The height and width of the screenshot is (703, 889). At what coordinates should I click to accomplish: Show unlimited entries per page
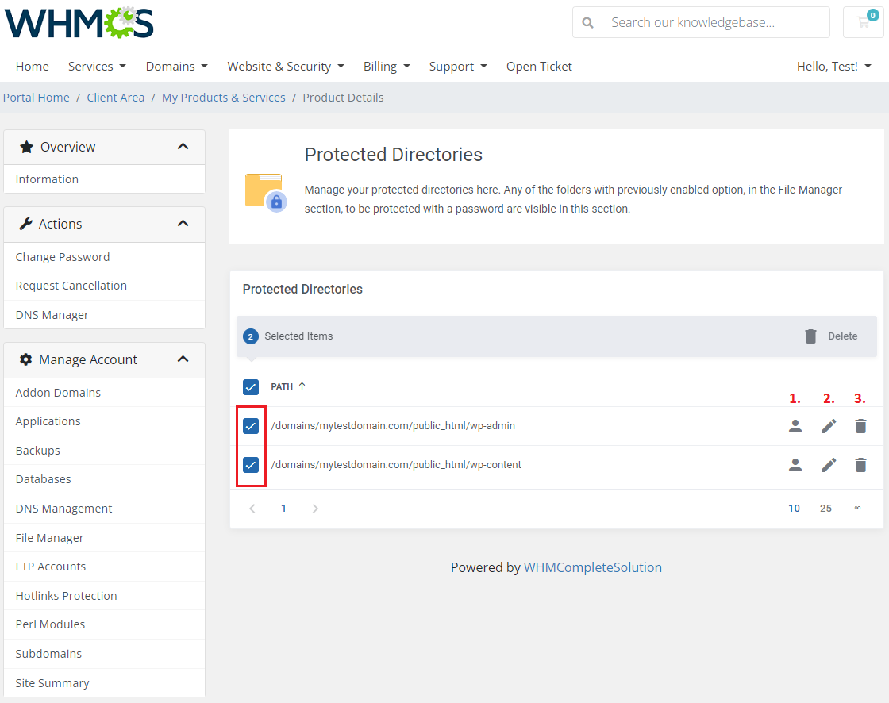857,508
